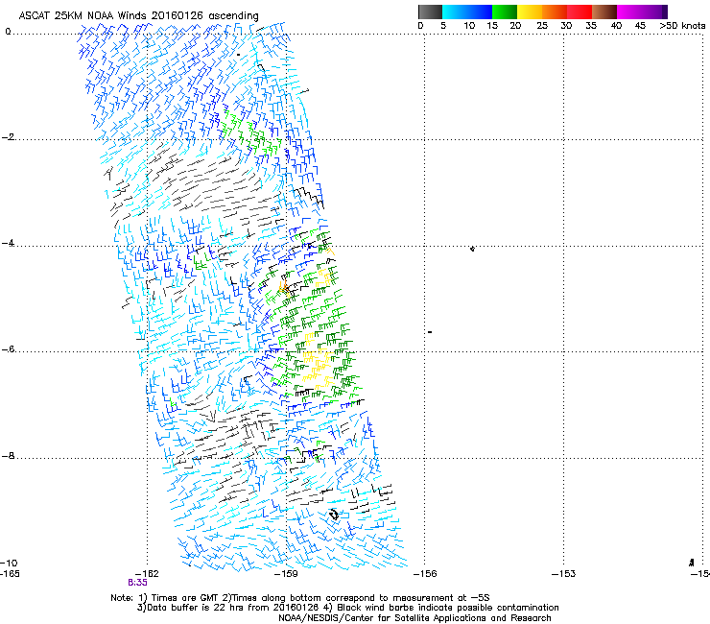Click the '-165' longitude axis label
Image resolution: width=710 pixels, height=624 pixels.
(x=10, y=574)
